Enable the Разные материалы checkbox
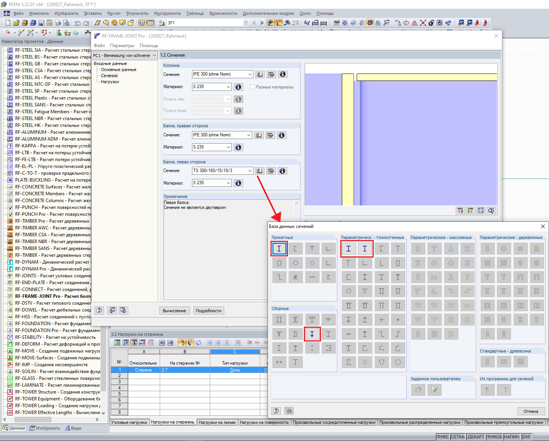The image size is (549, 441). (252, 87)
